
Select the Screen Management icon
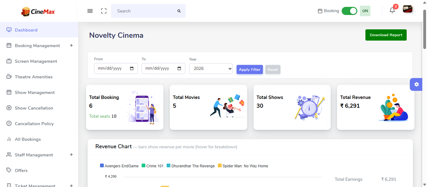(x=9, y=61)
